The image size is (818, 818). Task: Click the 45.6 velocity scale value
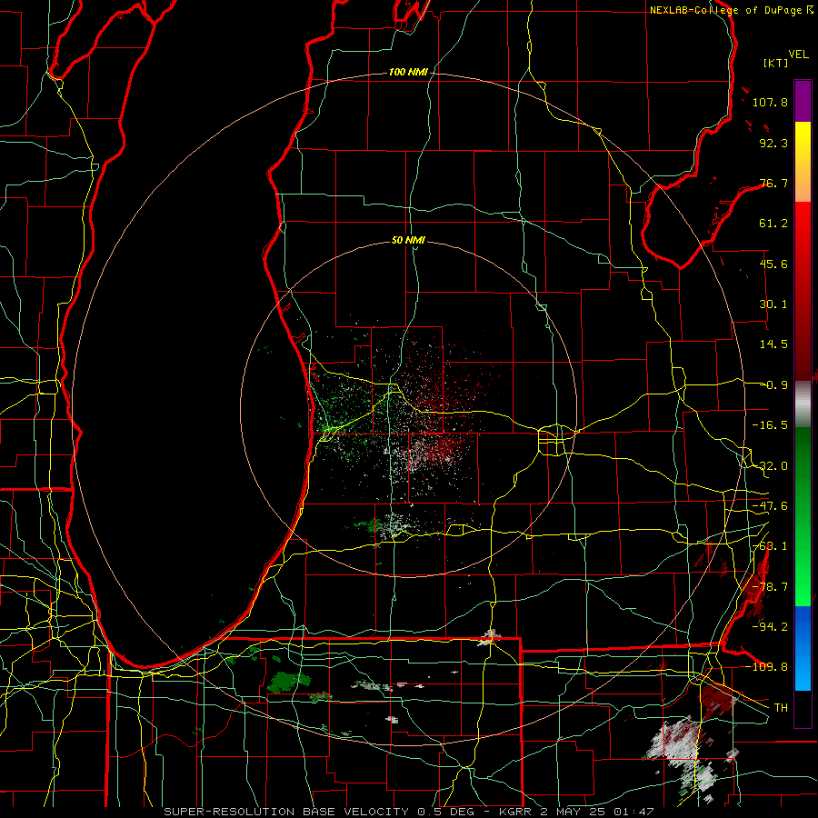(x=773, y=264)
